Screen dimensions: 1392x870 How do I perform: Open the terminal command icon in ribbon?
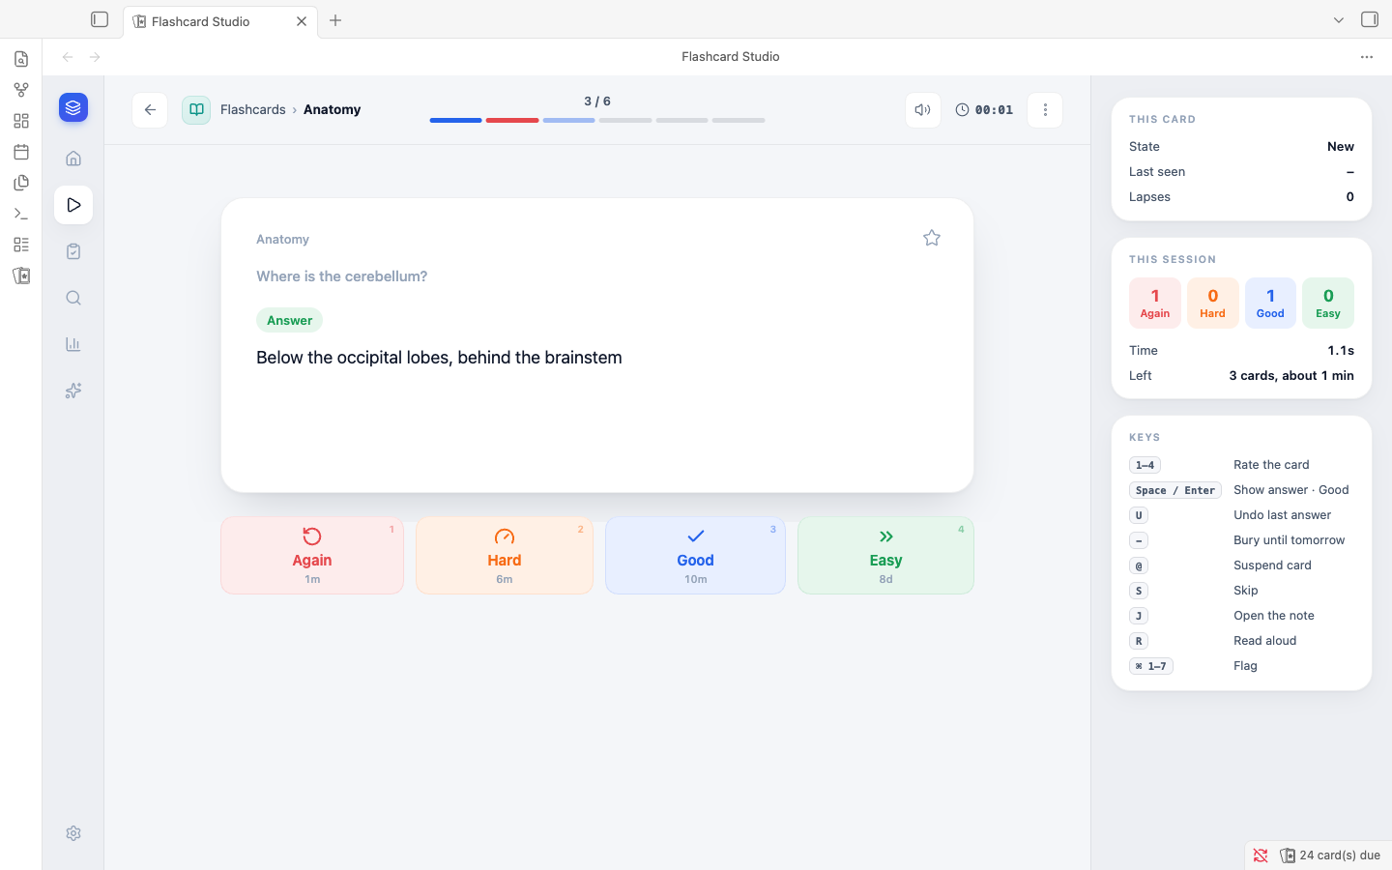(x=21, y=214)
